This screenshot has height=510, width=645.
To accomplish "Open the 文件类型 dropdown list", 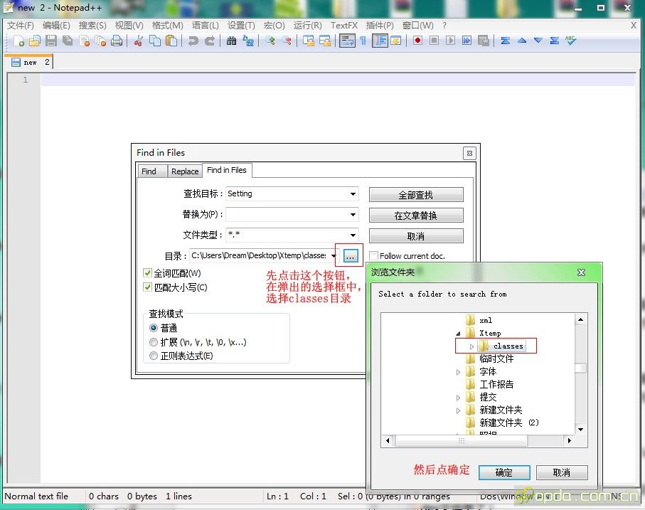I will 353,235.
